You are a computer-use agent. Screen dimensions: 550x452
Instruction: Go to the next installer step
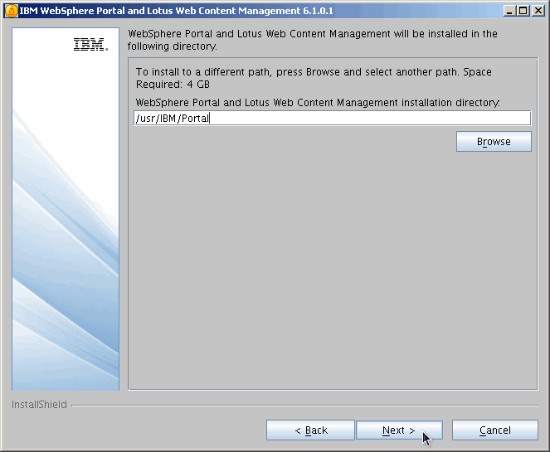tap(398, 430)
